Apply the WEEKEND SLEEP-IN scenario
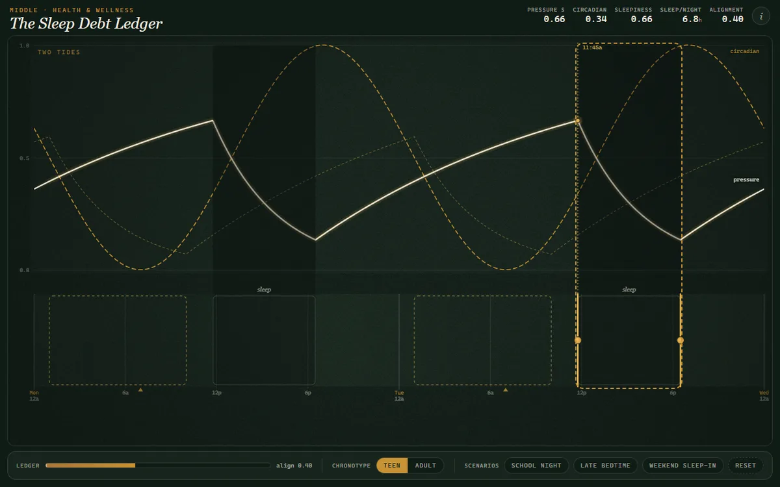This screenshot has height=487, width=780. [x=682, y=466]
